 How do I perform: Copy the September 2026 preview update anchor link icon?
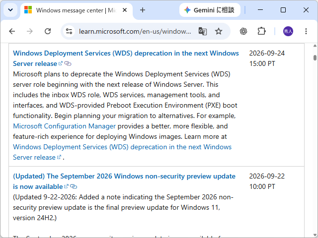tap(74, 186)
